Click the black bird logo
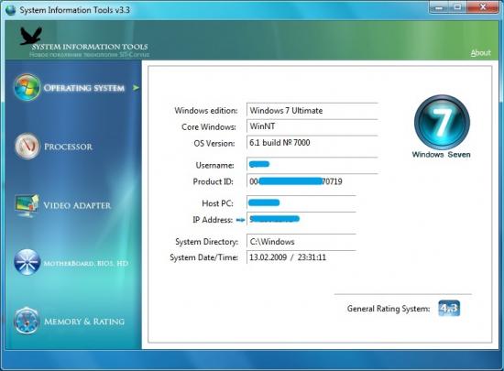The image size is (504, 371). (31, 36)
